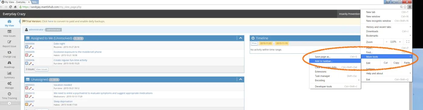
Task: Open Task manager menu item
Action: click(x=335, y=76)
